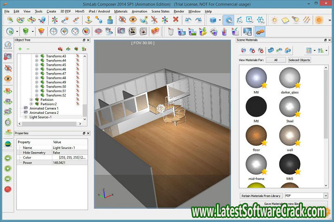This screenshot has width=334, height=222.
Task: Select the Steel material swatch
Action: (290, 107)
